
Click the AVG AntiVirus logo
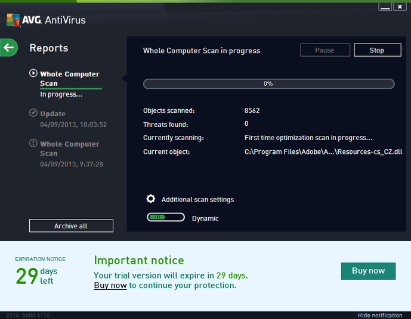pos(46,20)
